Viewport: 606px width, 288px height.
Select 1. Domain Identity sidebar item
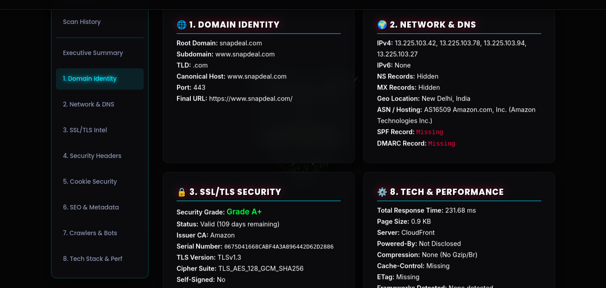(99, 79)
